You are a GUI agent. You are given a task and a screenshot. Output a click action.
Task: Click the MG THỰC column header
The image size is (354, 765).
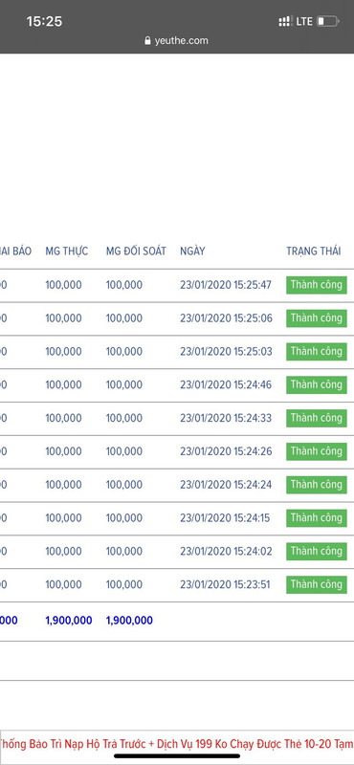67,251
